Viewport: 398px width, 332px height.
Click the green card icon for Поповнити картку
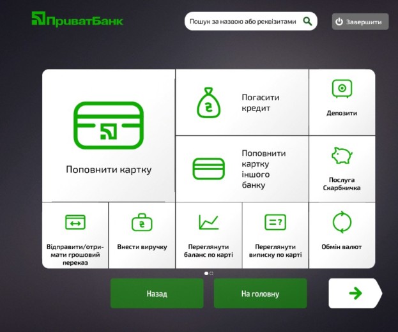tap(109, 126)
